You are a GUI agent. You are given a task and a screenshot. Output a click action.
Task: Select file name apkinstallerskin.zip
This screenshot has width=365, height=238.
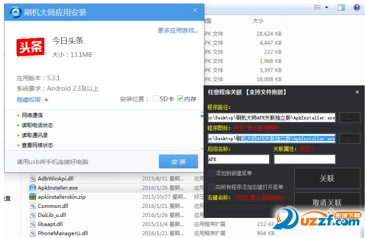coord(62,197)
